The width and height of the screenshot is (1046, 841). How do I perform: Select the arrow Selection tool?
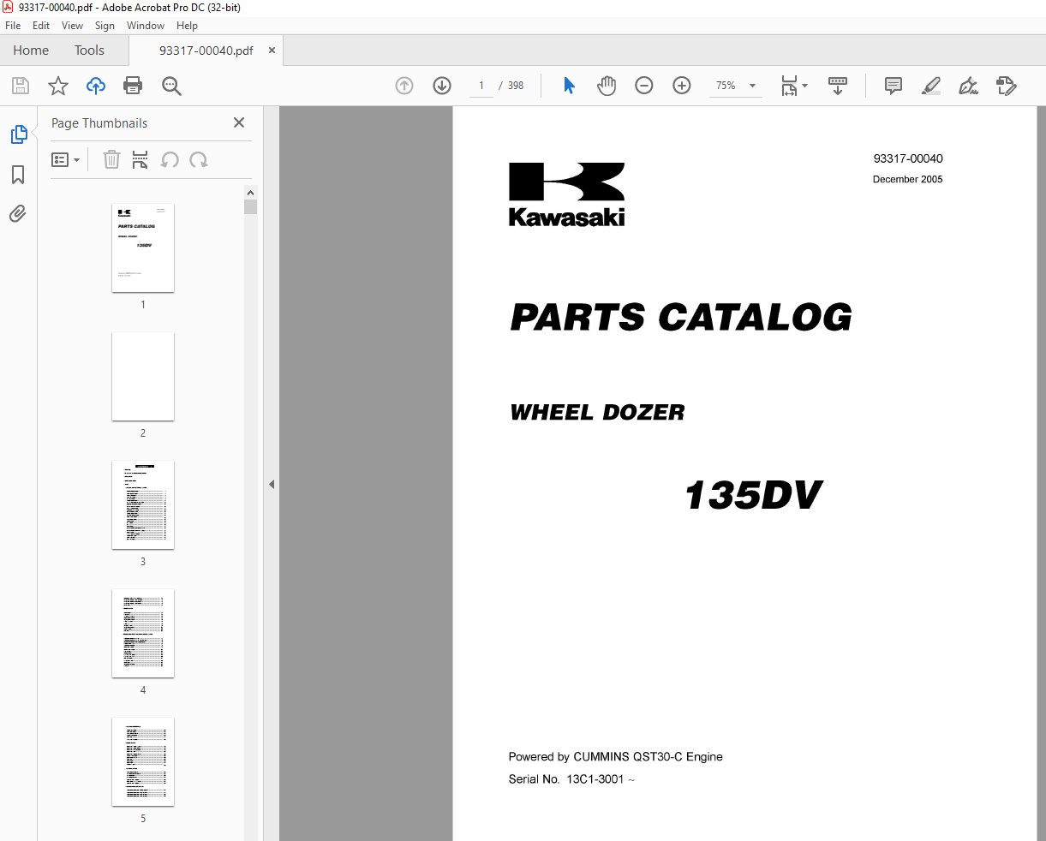570,86
